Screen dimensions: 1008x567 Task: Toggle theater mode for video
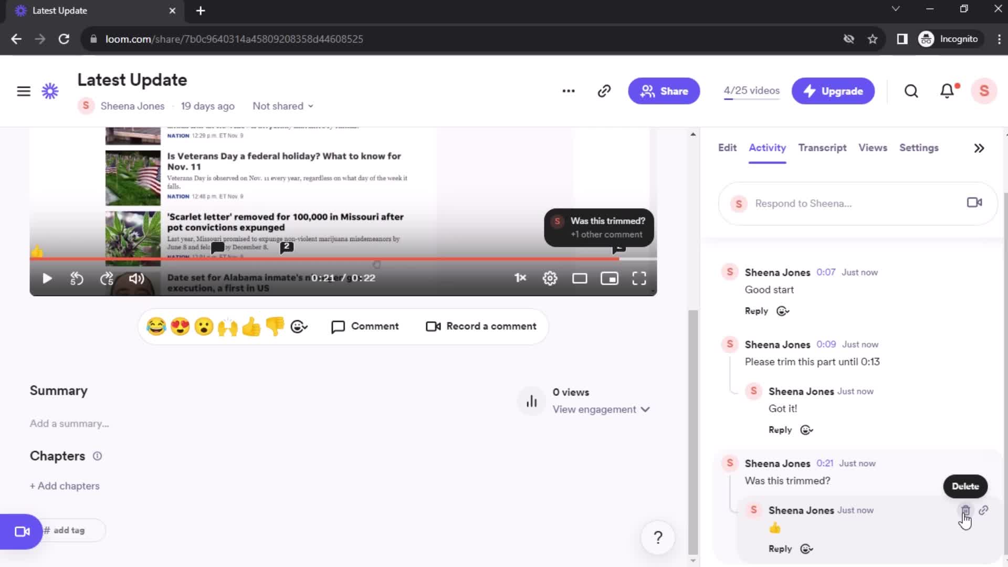coord(581,278)
